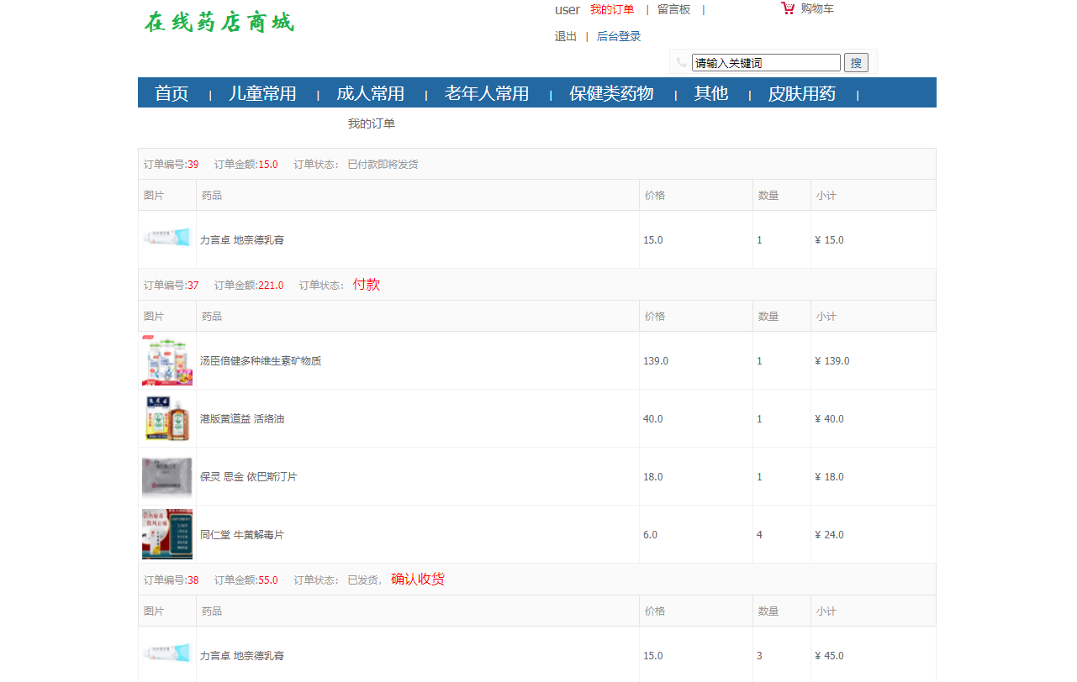The width and height of the screenshot is (1077, 682).
Task: Click the 保灵 思金 依巴斯汀片 image
Action: pos(166,476)
